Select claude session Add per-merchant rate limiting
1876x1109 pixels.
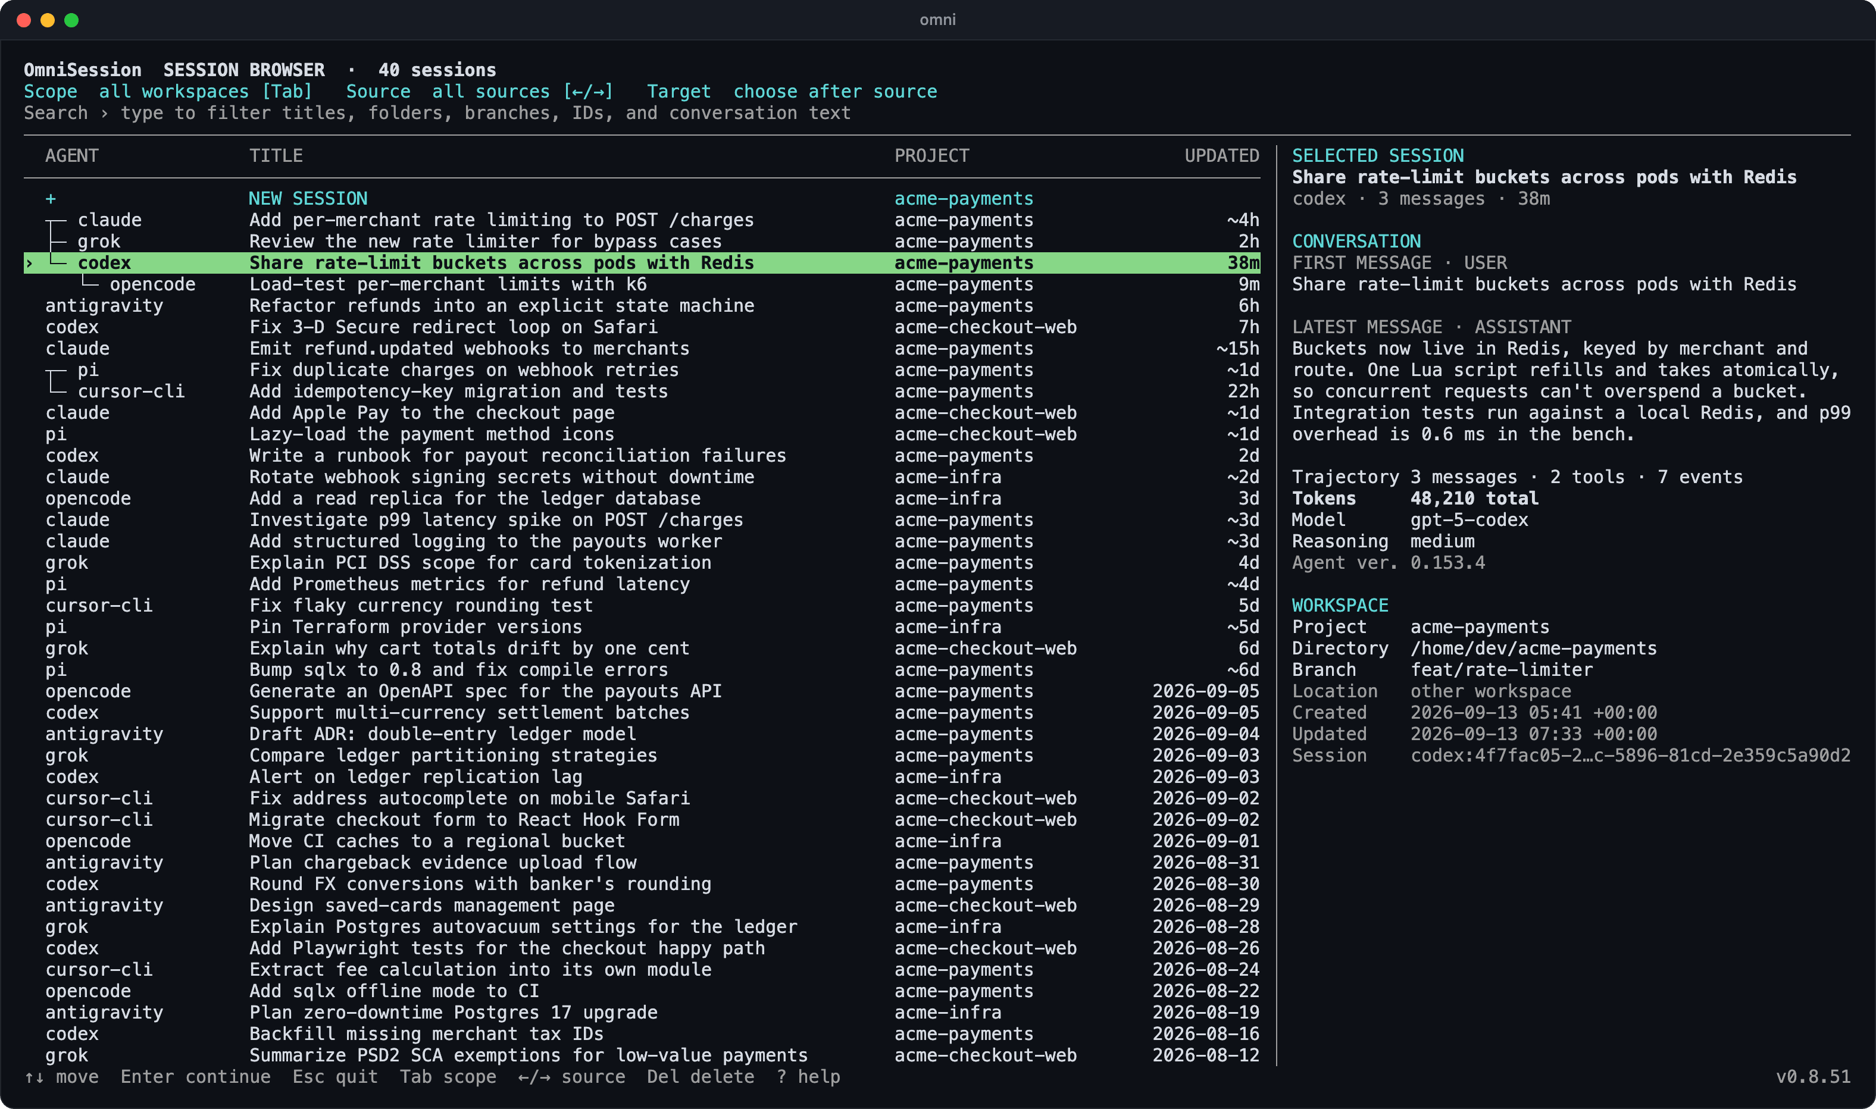[x=642, y=221]
